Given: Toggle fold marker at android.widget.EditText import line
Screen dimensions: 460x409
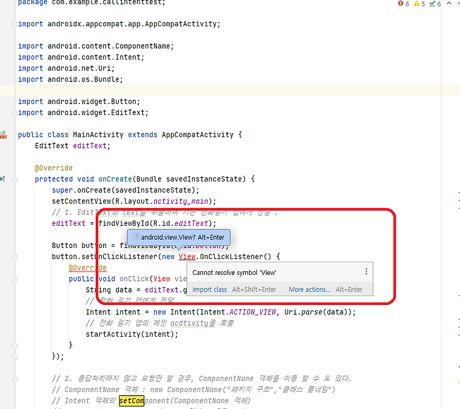Looking at the screenshot, I should [15, 113].
